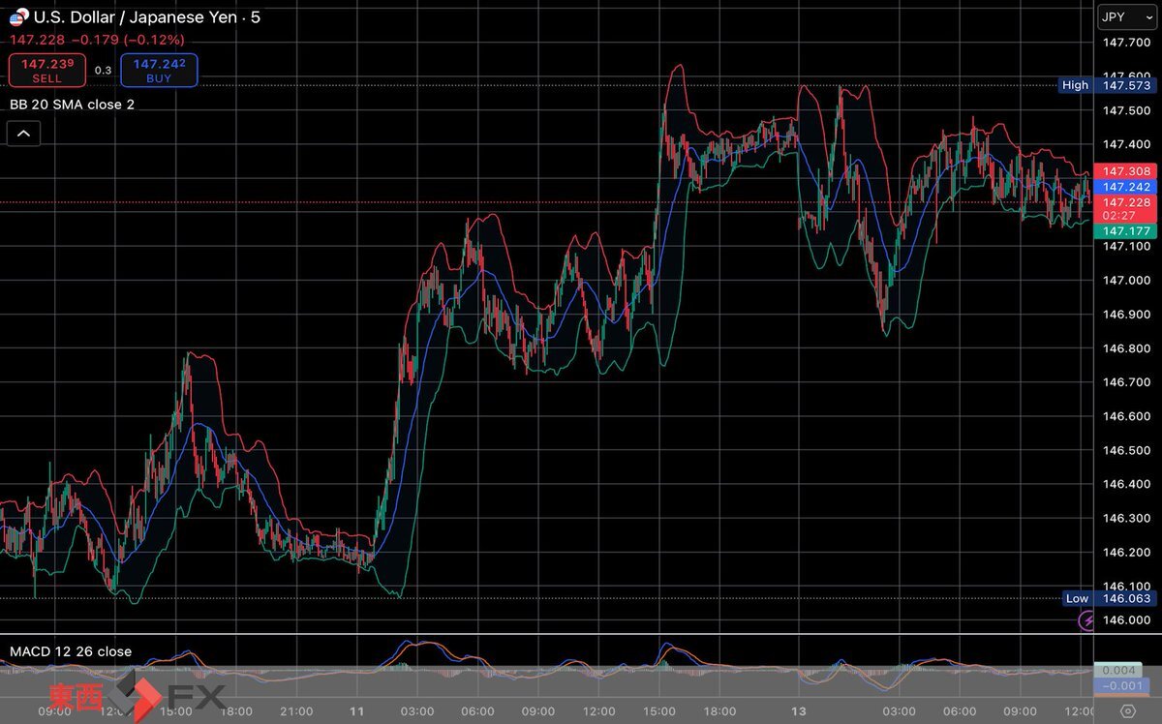The image size is (1162, 724).
Task: Click the date 13 marker on time axis
Action: (x=799, y=710)
